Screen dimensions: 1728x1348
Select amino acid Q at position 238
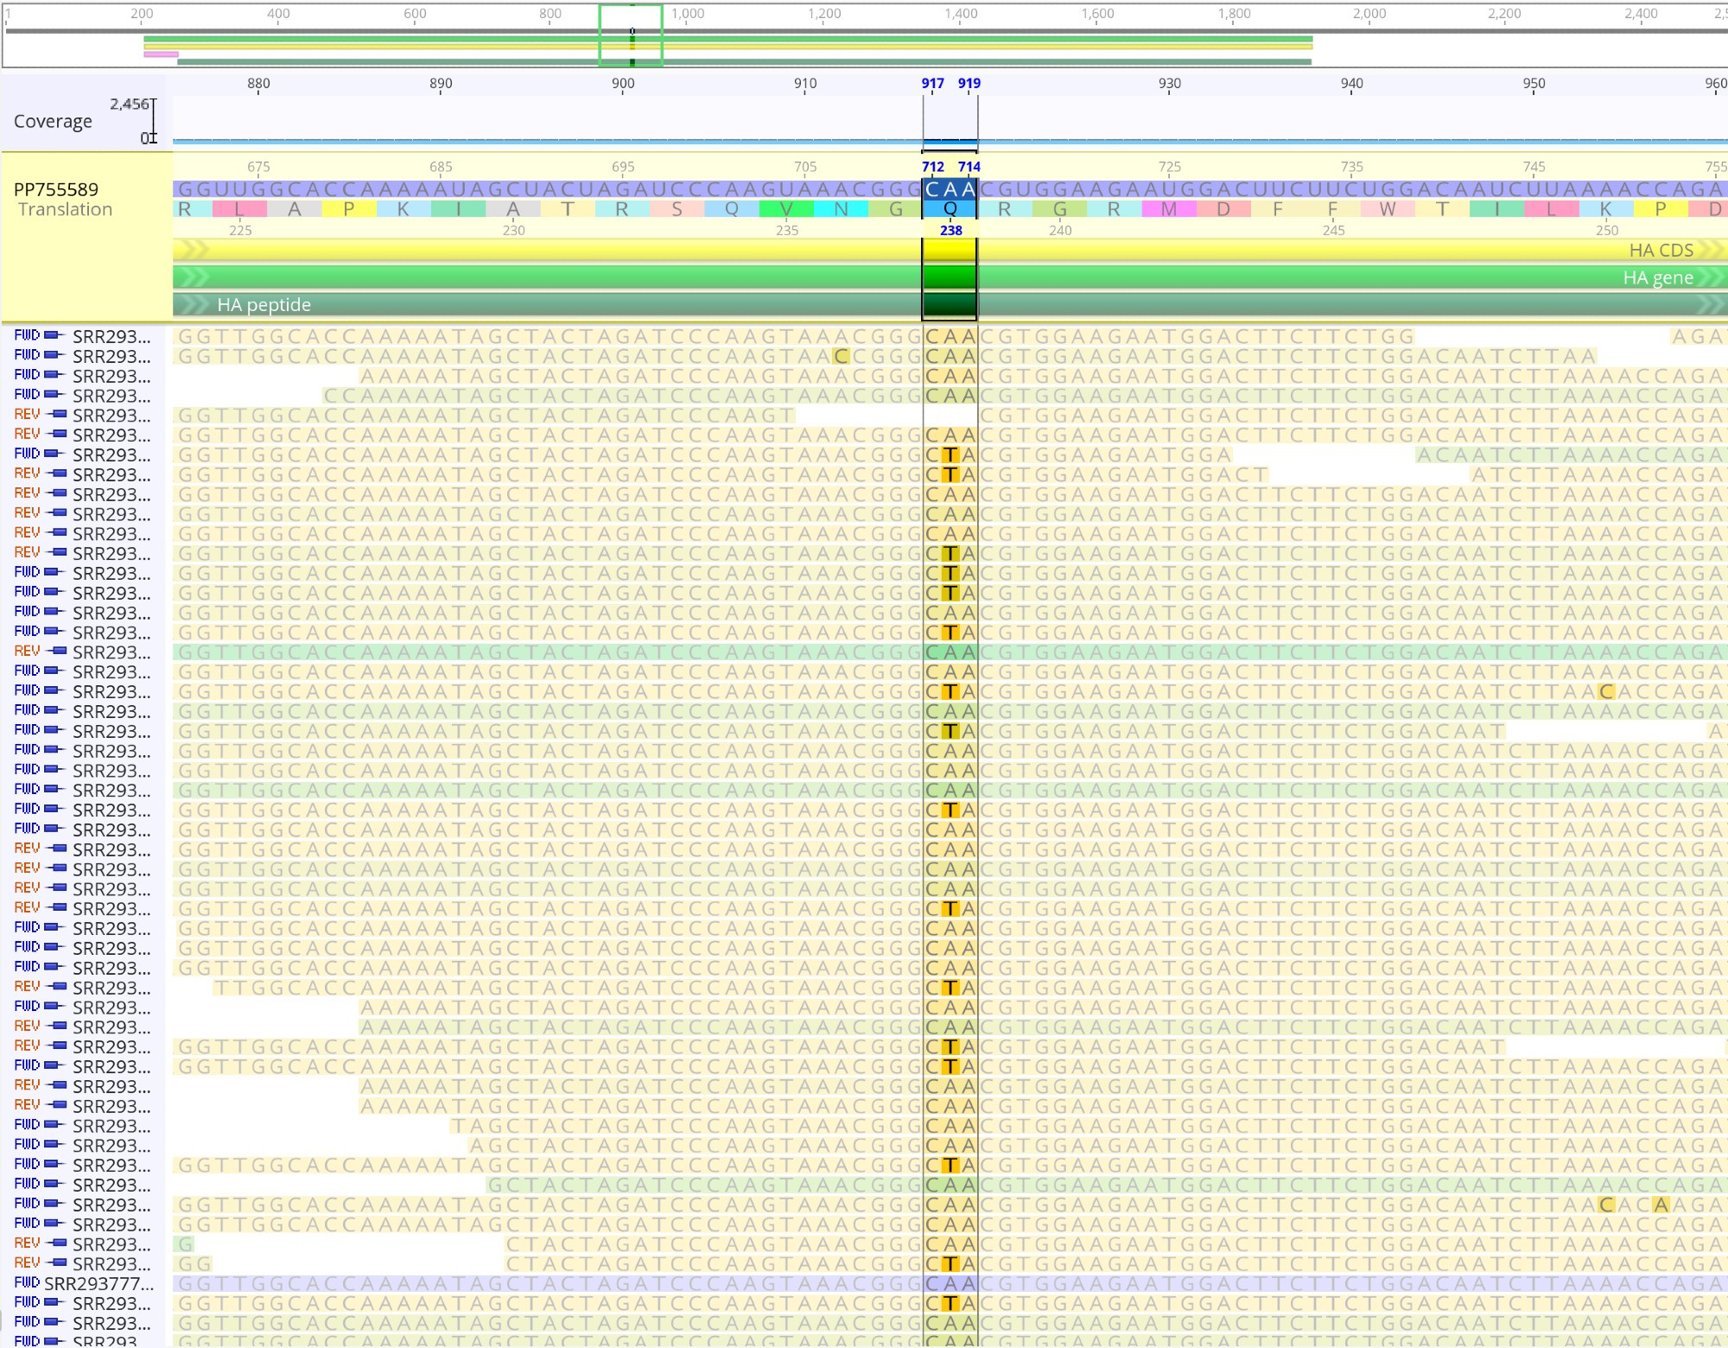[950, 209]
